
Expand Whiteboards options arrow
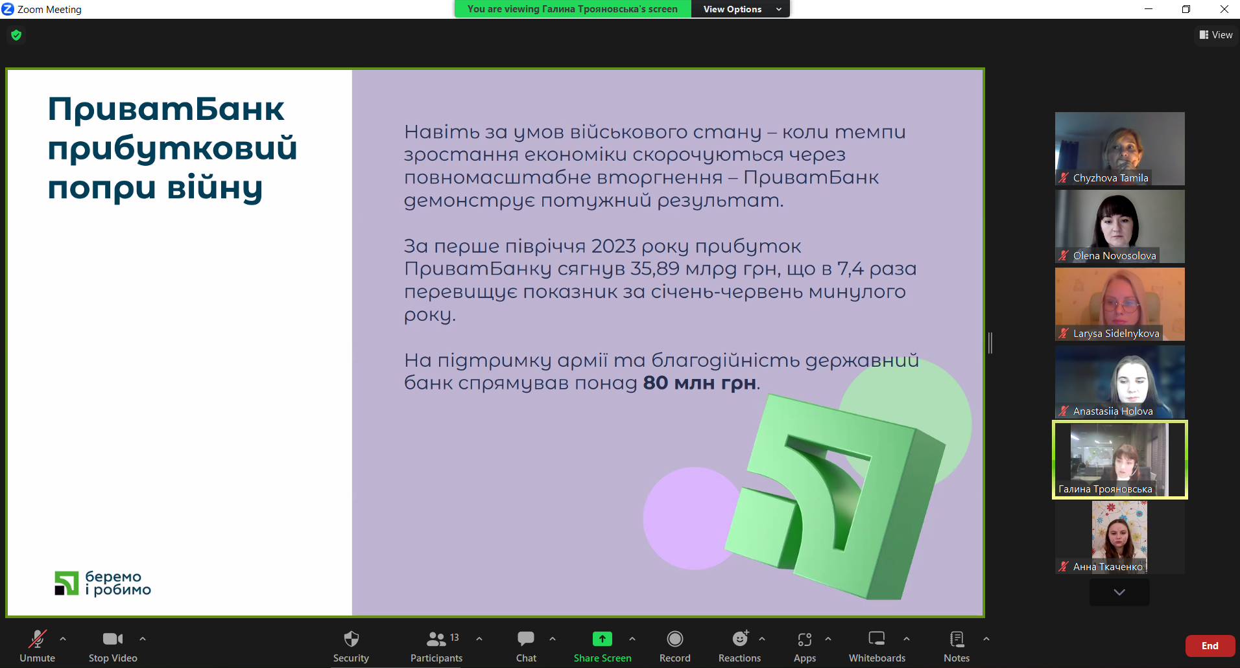coord(907,639)
